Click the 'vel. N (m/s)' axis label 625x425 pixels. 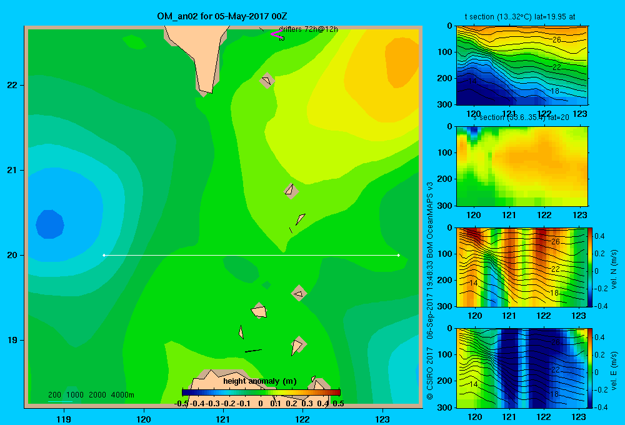614,269
